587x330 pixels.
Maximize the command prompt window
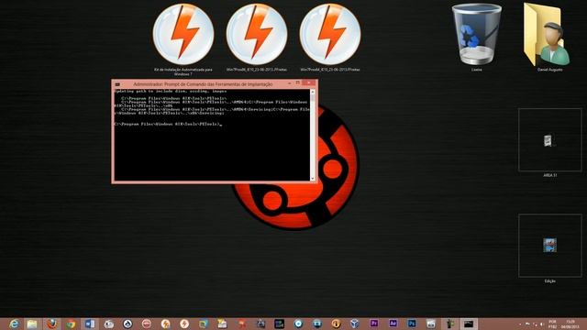point(297,83)
